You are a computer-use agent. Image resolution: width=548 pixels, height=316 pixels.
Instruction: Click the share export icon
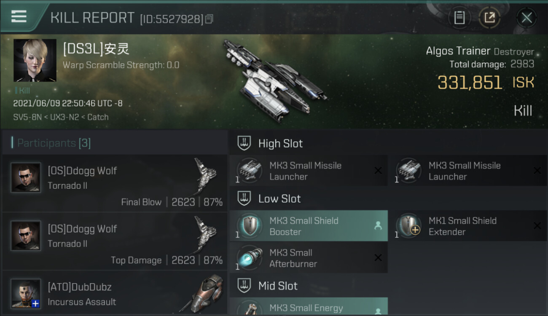point(489,17)
